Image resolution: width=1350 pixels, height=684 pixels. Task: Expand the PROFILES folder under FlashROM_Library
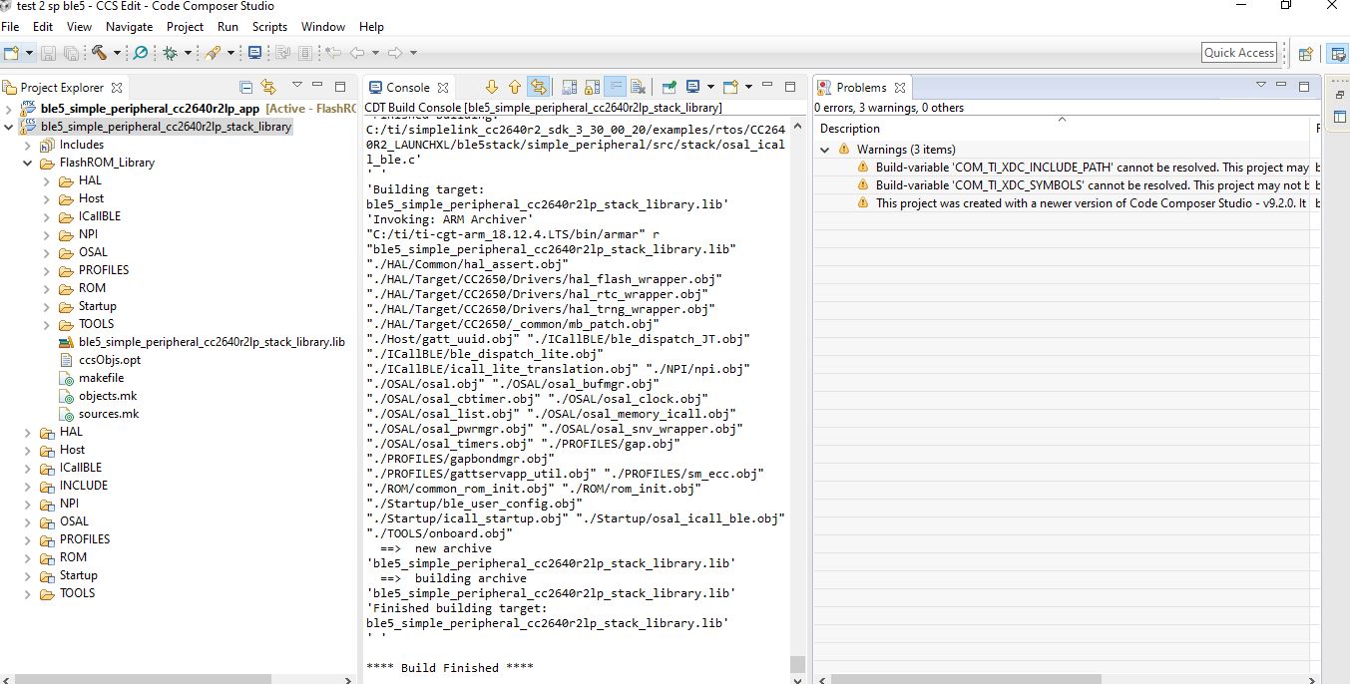click(47, 270)
